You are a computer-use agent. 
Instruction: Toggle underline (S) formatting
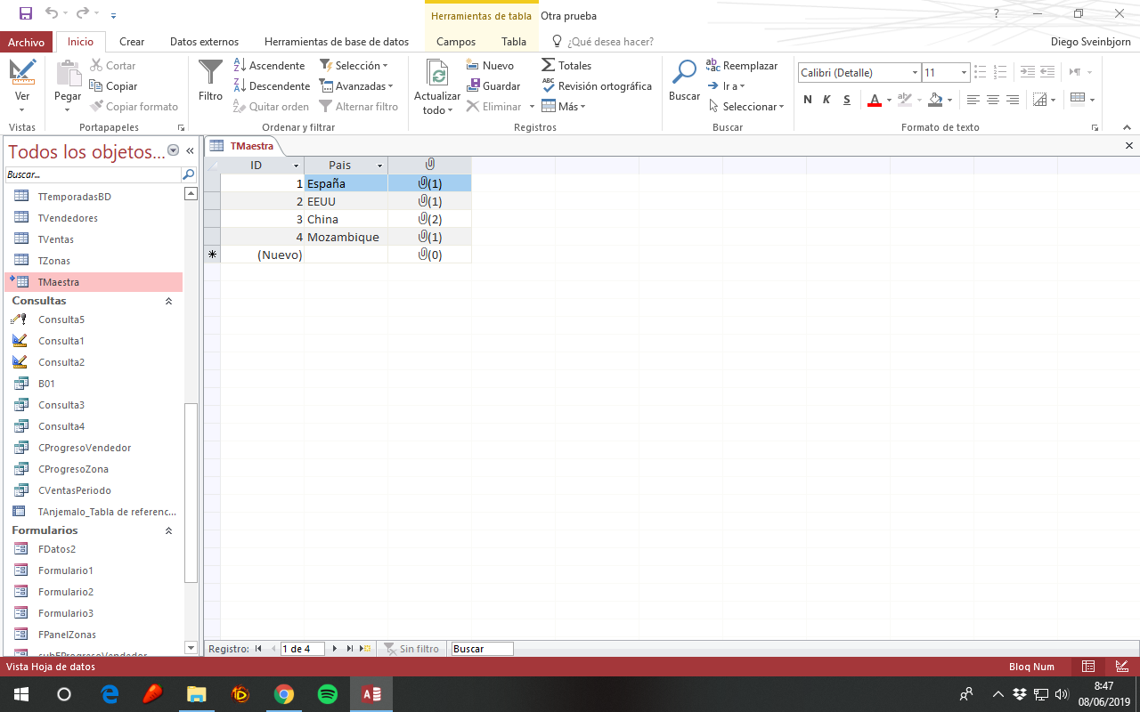click(847, 100)
